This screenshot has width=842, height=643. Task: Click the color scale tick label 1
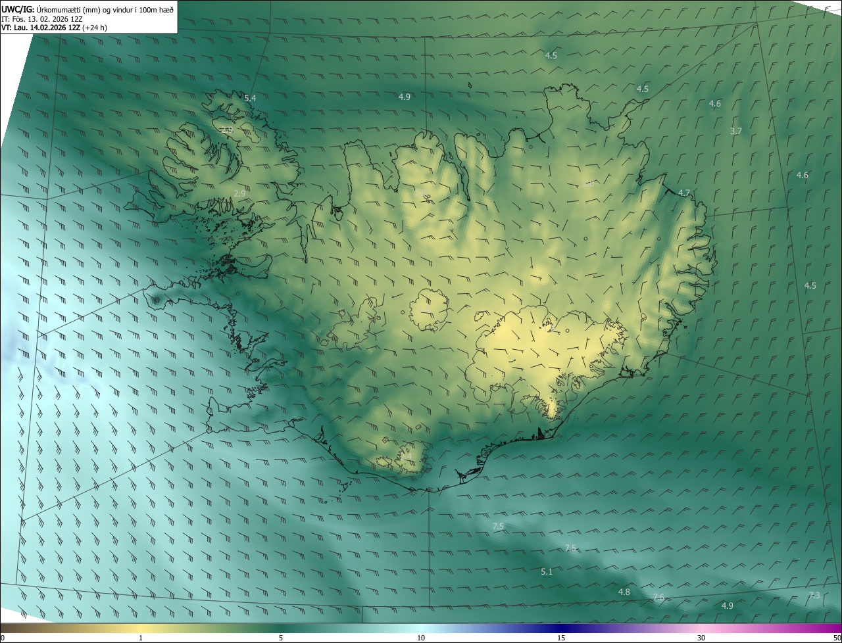[141, 638]
